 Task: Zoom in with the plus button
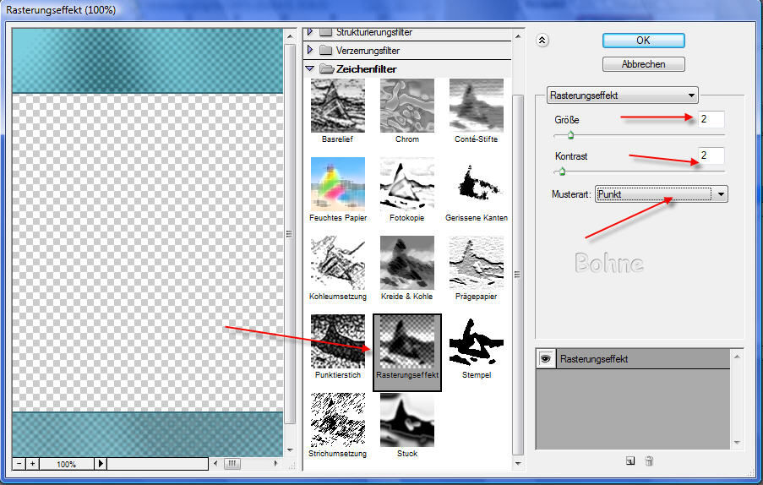click(x=33, y=464)
